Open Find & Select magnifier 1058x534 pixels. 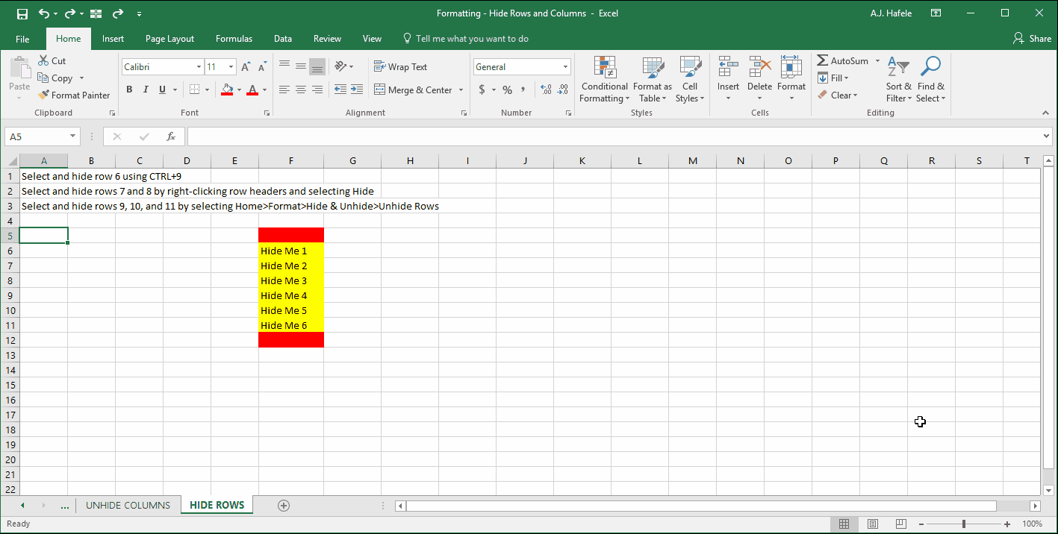[x=930, y=79]
